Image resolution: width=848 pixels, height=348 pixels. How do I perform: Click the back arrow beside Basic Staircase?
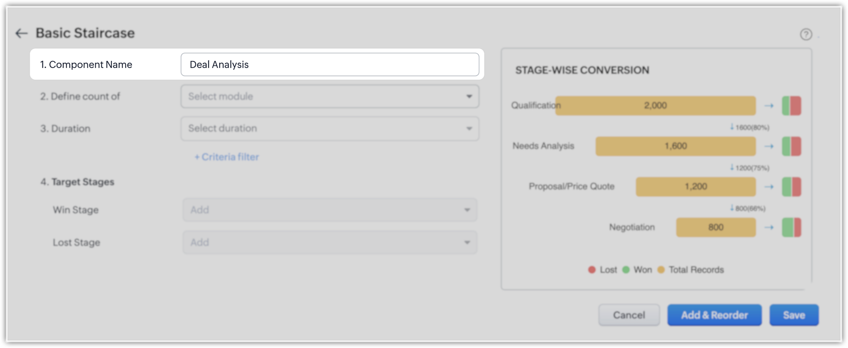[21, 33]
